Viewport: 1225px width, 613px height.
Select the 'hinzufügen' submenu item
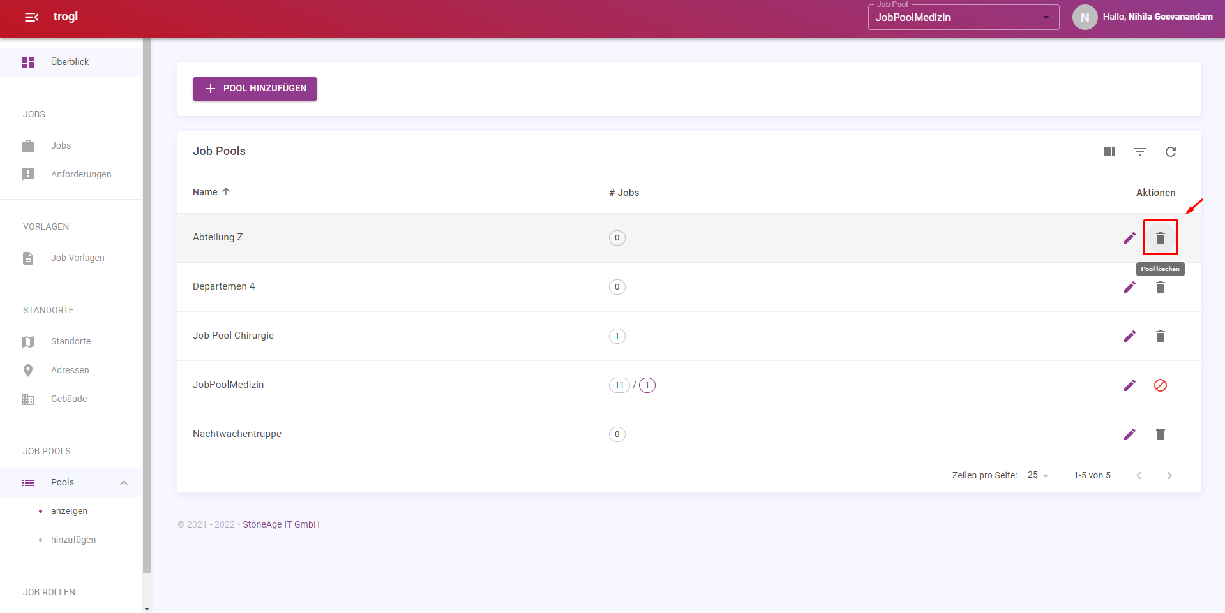tap(73, 540)
